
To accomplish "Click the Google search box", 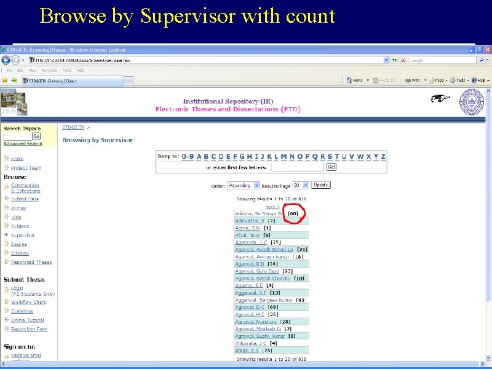I will tap(443, 60).
